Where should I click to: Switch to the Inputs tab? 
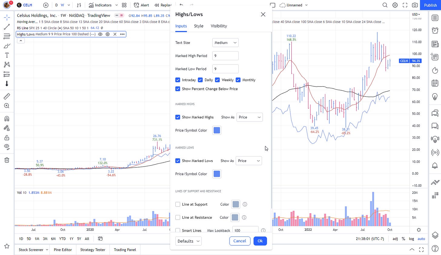(181, 26)
